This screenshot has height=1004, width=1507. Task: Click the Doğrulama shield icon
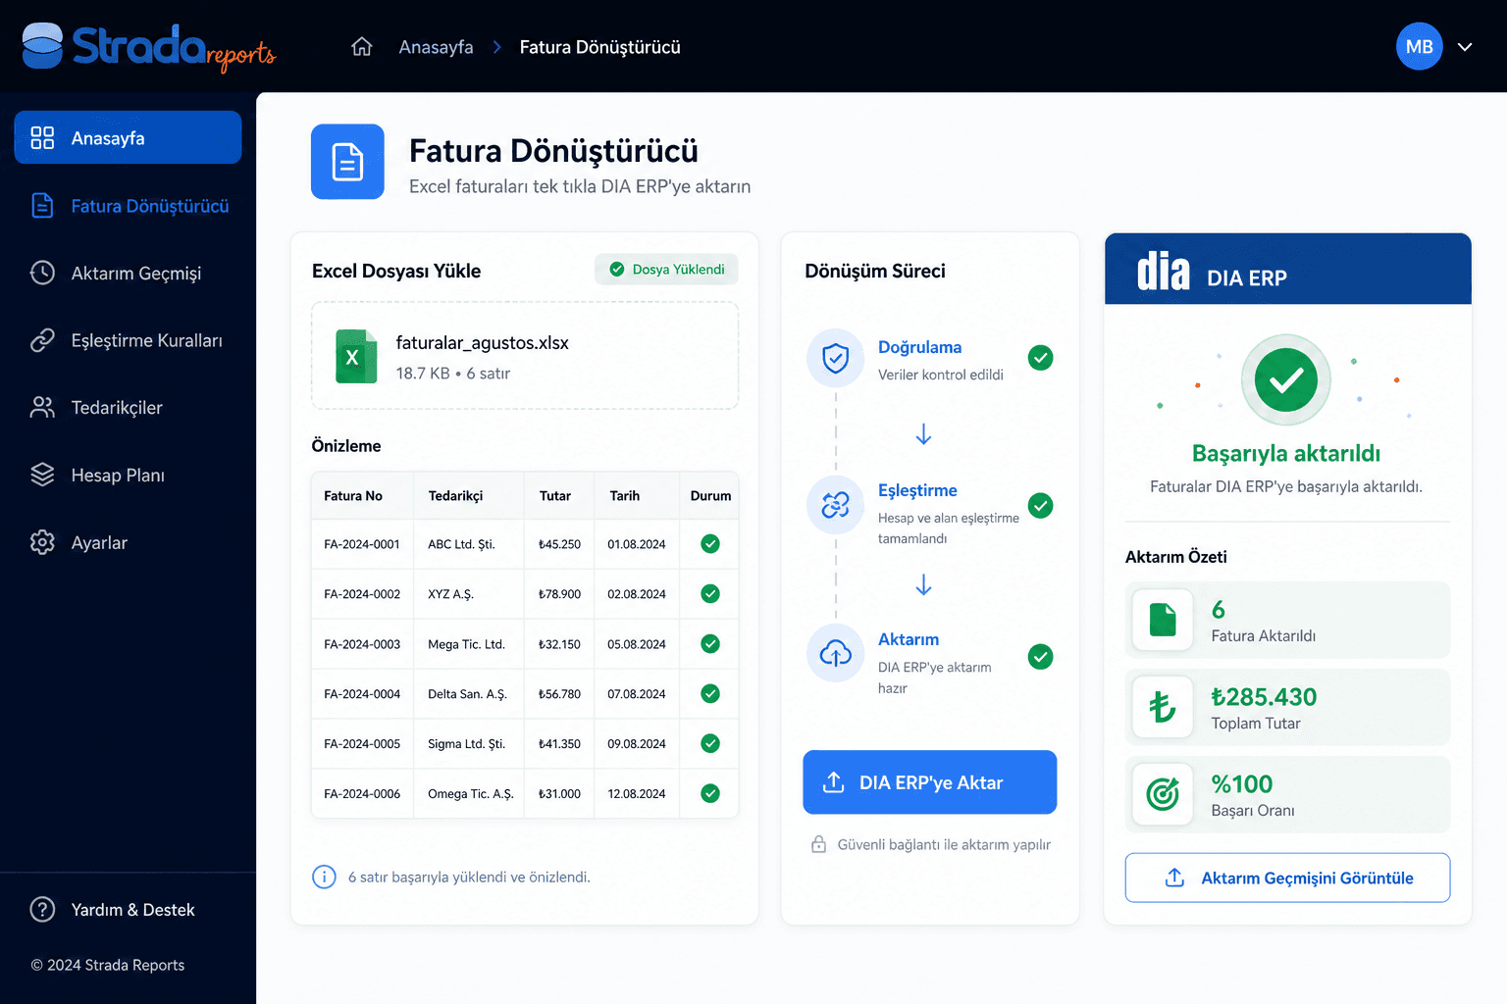tap(835, 358)
